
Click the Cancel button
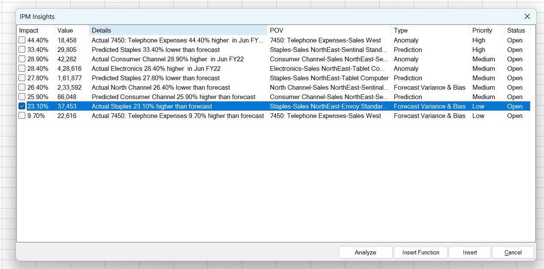point(513,252)
